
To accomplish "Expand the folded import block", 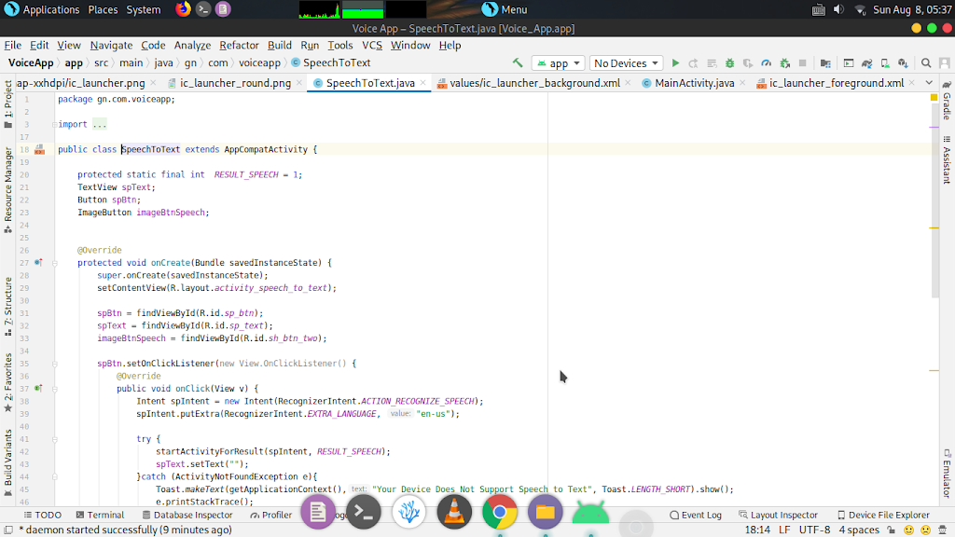I will (x=100, y=124).
